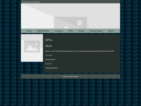The width and height of the screenshot is (141, 106).
Task: Open the Locations menu item
Action: point(59,31)
